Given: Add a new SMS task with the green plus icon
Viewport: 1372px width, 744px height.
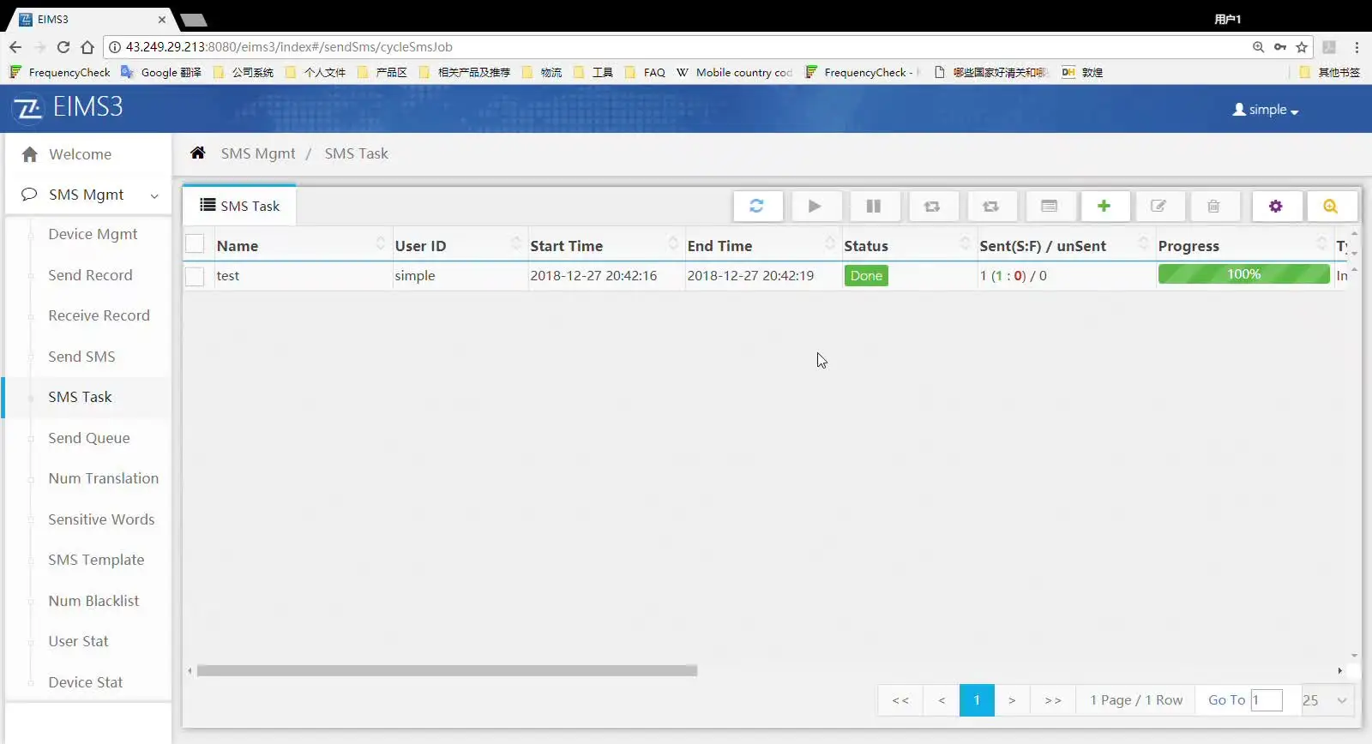Looking at the screenshot, I should tap(1104, 206).
